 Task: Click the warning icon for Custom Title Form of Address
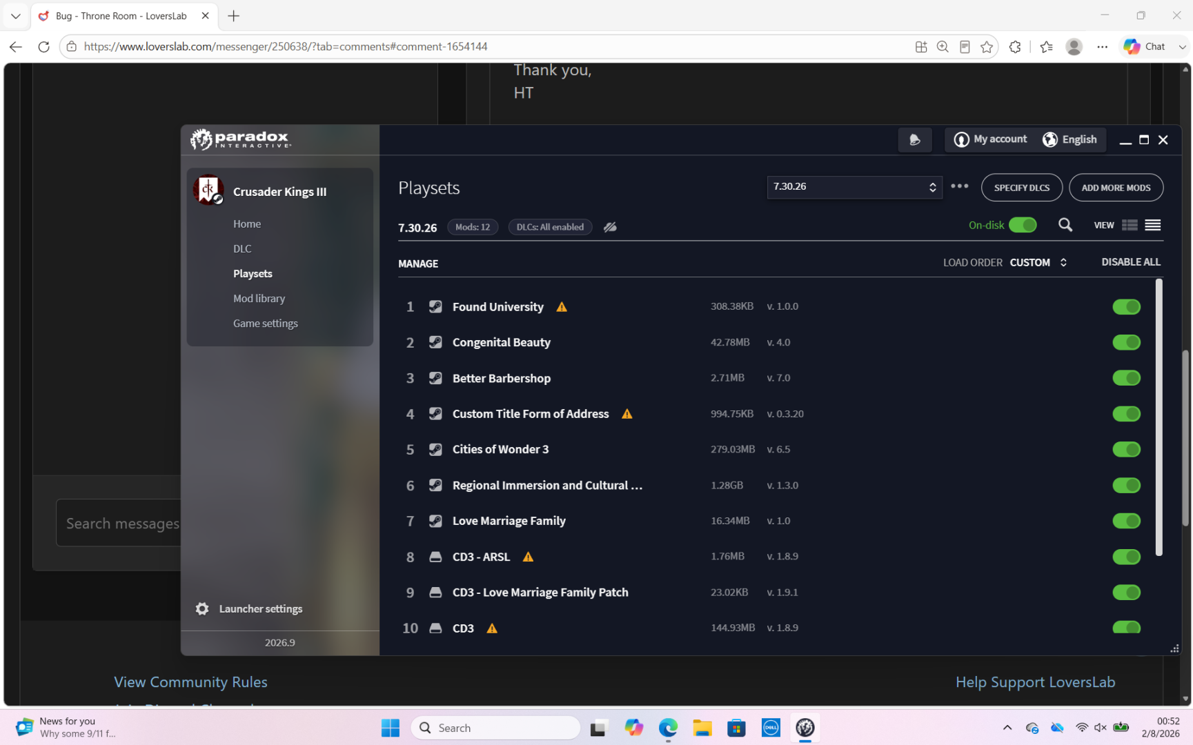coord(627,414)
